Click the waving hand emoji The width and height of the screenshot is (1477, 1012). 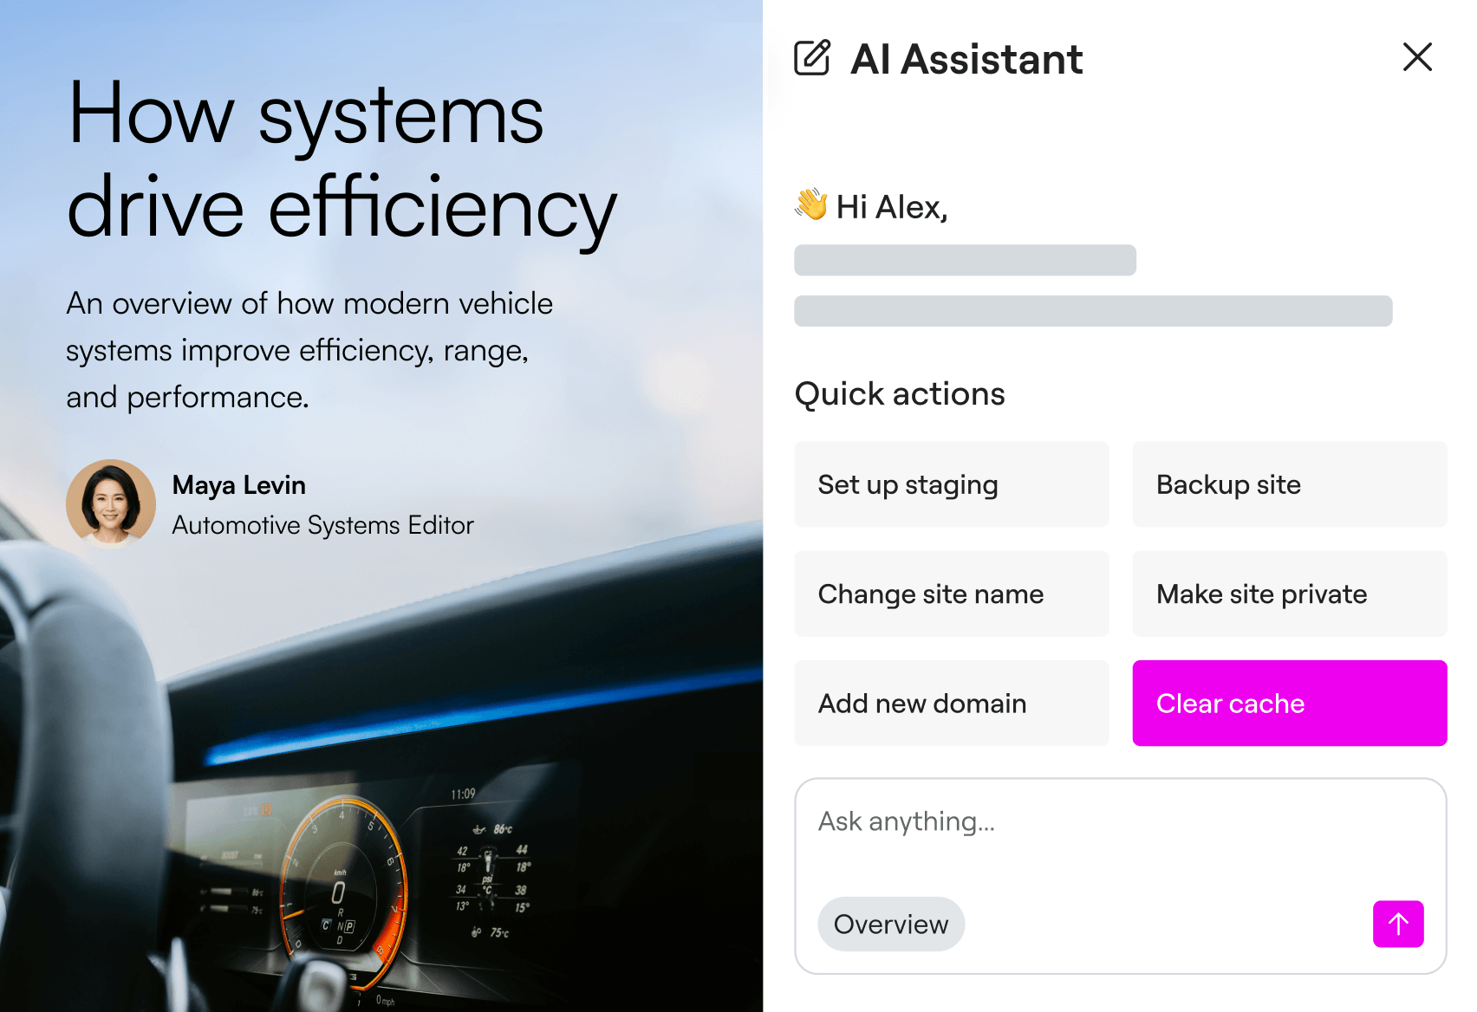pos(811,205)
